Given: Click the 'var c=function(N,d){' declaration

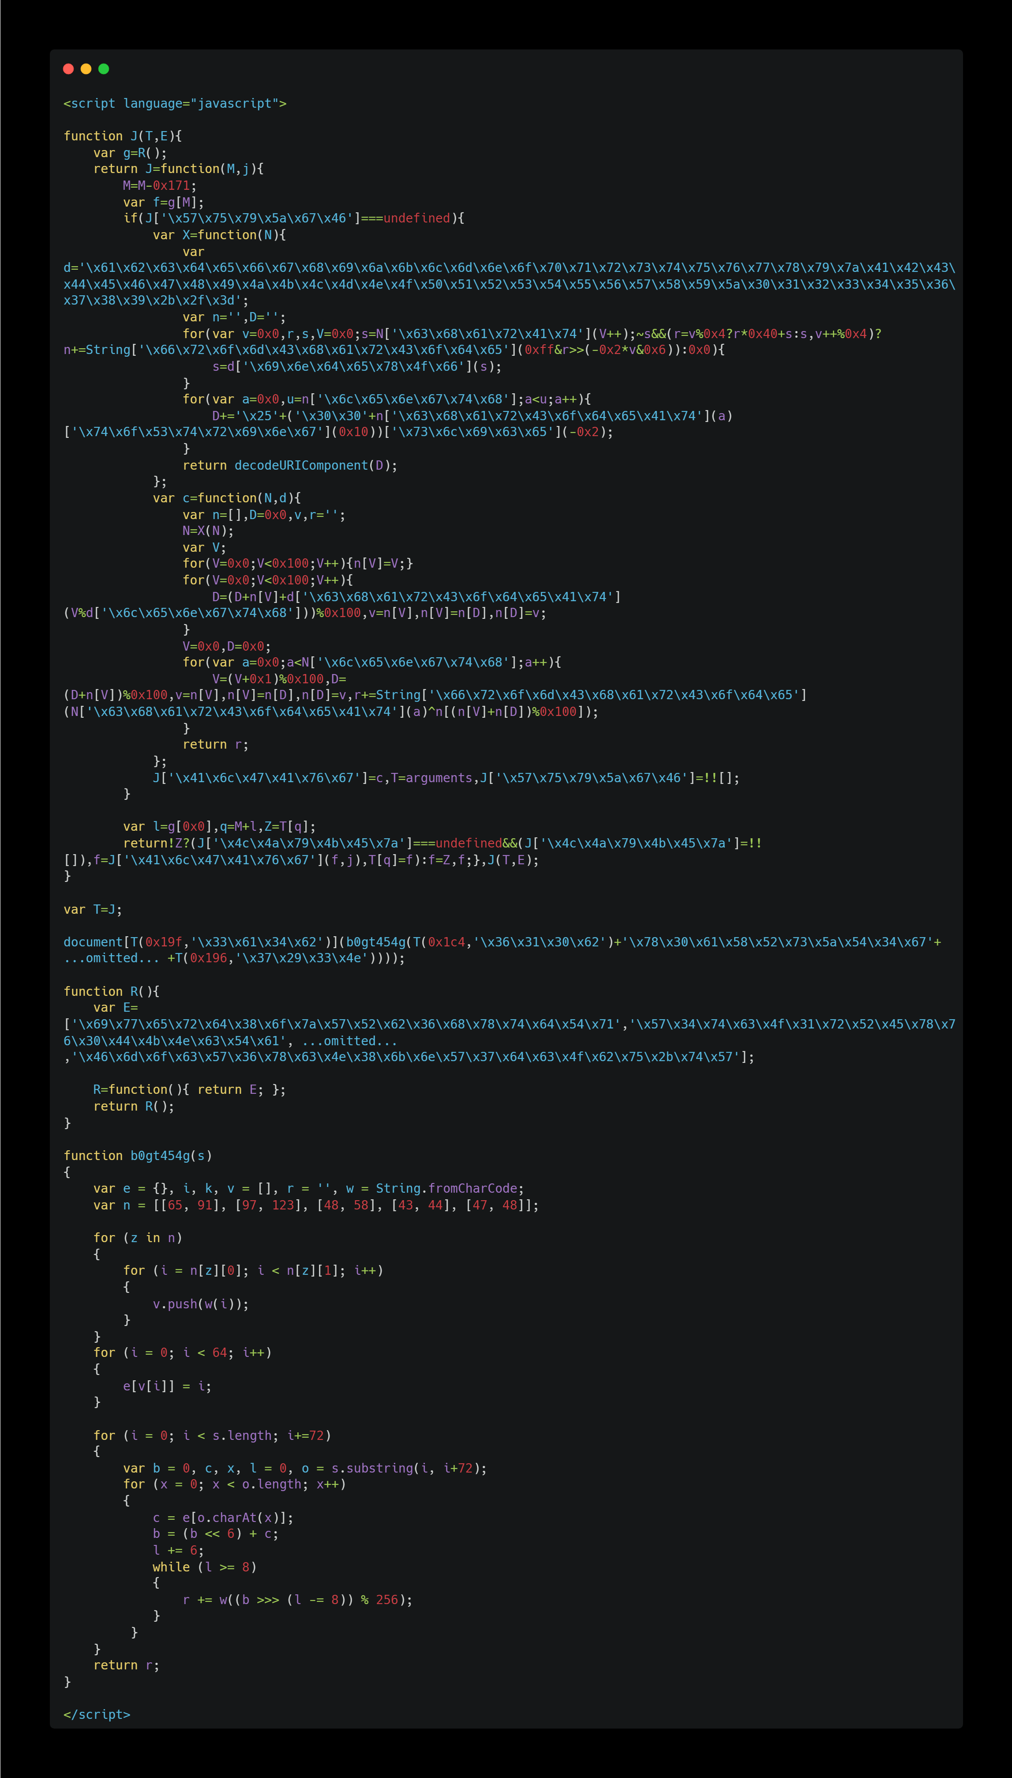Looking at the screenshot, I should [227, 498].
